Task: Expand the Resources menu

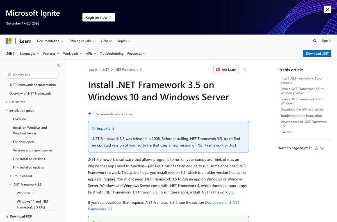Action: (136, 54)
